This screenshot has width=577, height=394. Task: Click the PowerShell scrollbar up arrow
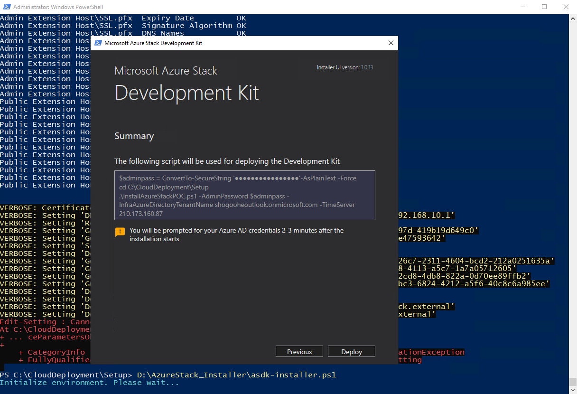click(573, 18)
